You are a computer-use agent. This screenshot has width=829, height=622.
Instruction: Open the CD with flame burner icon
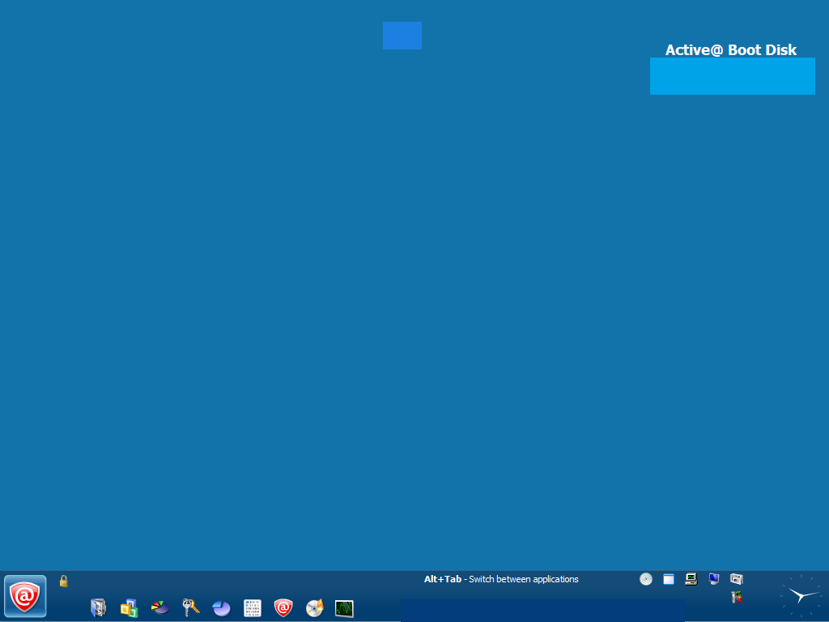click(x=315, y=607)
